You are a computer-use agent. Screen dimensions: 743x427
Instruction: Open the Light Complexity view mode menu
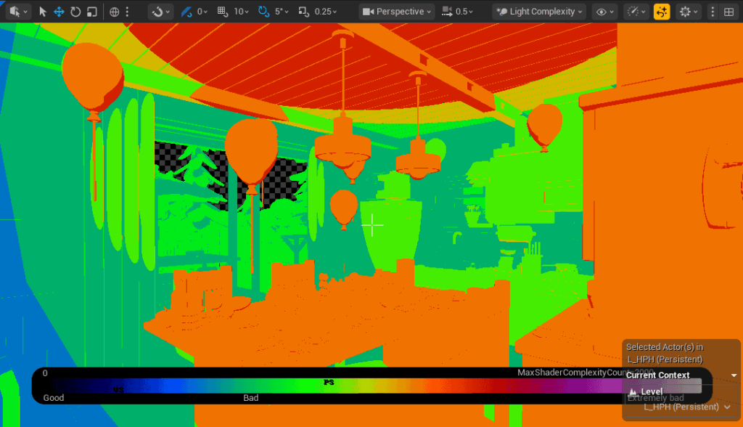tap(538, 12)
